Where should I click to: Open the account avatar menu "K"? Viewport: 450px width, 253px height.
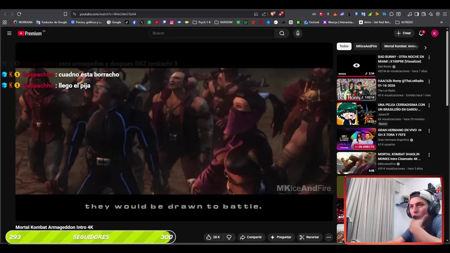click(435, 33)
